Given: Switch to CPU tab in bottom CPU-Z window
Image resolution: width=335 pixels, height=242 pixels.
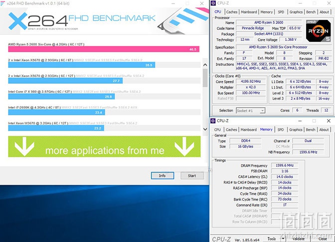Looking at the screenshot, I should pyautogui.click(x=217, y=130).
